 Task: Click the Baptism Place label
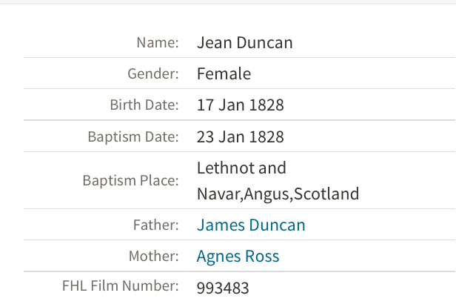(x=131, y=180)
